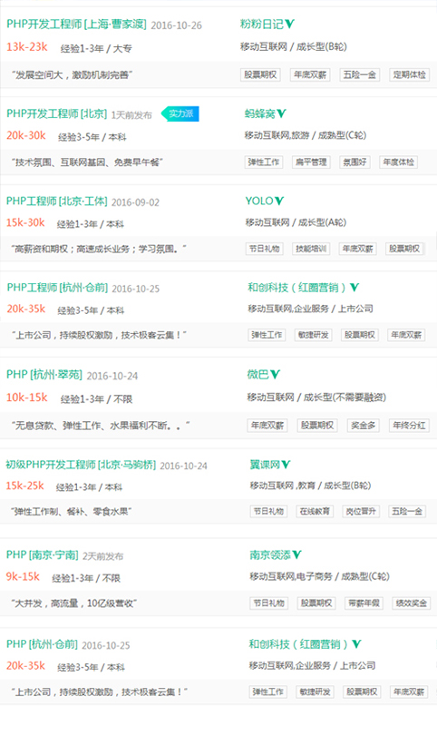
Task: Open the PHP开发工程师 [北京] job posting
Action: (x=57, y=113)
